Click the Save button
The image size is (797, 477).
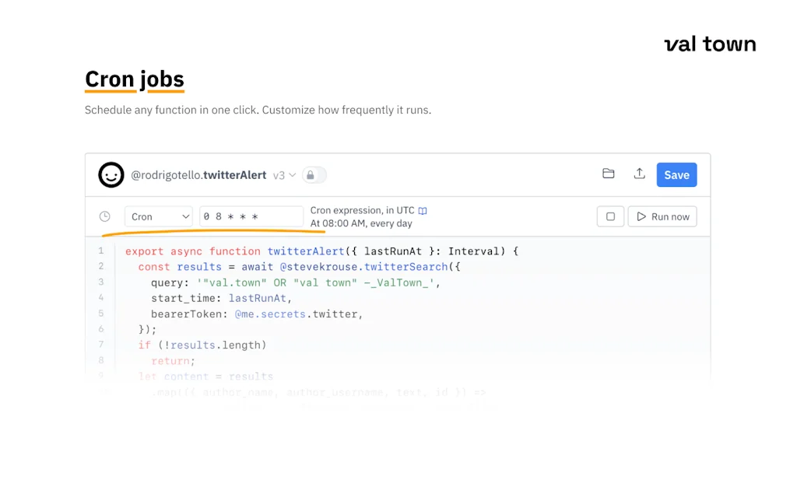coord(676,175)
